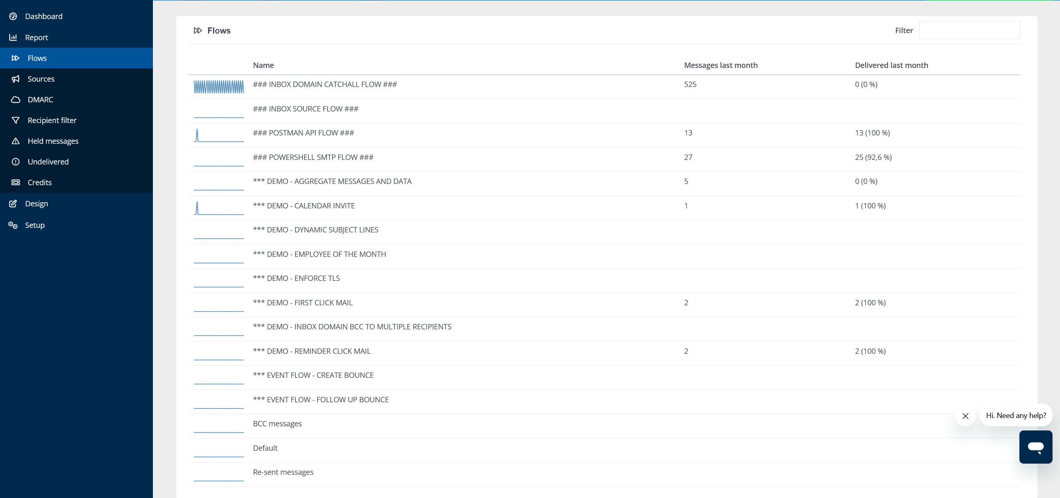
Task: Click the Undelivered alert circle icon
Action: pos(16,162)
